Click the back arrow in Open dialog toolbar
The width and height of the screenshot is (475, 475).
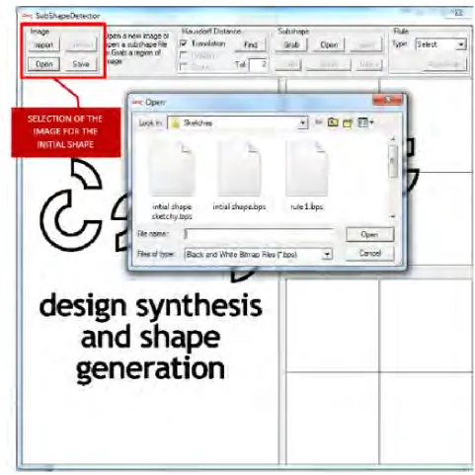(318, 122)
